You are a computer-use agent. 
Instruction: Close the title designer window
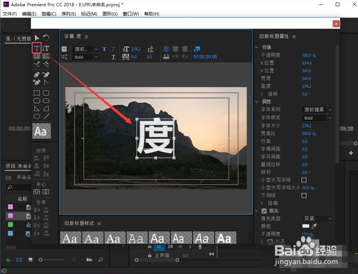click(336, 24)
